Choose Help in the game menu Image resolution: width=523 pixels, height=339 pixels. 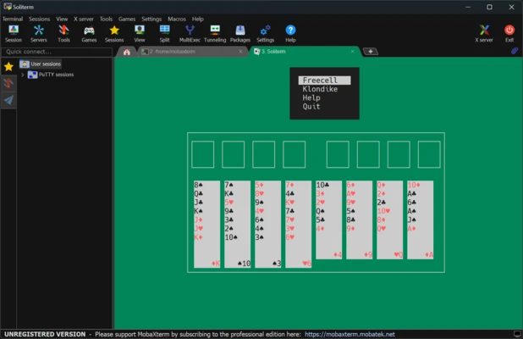pos(311,97)
